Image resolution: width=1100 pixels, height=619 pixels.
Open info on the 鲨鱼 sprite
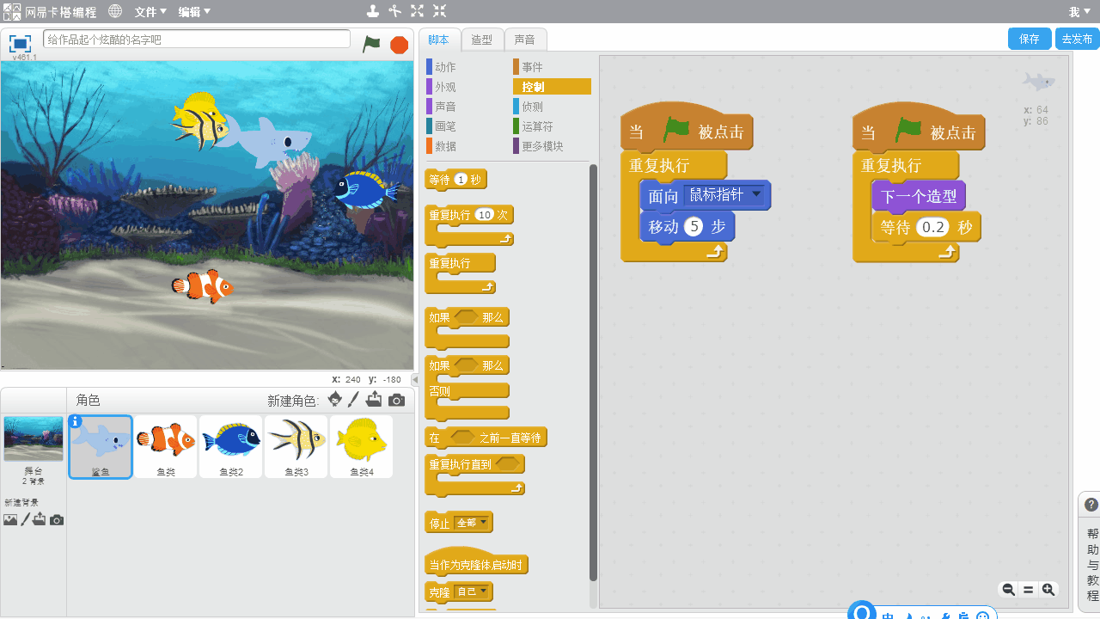click(76, 421)
